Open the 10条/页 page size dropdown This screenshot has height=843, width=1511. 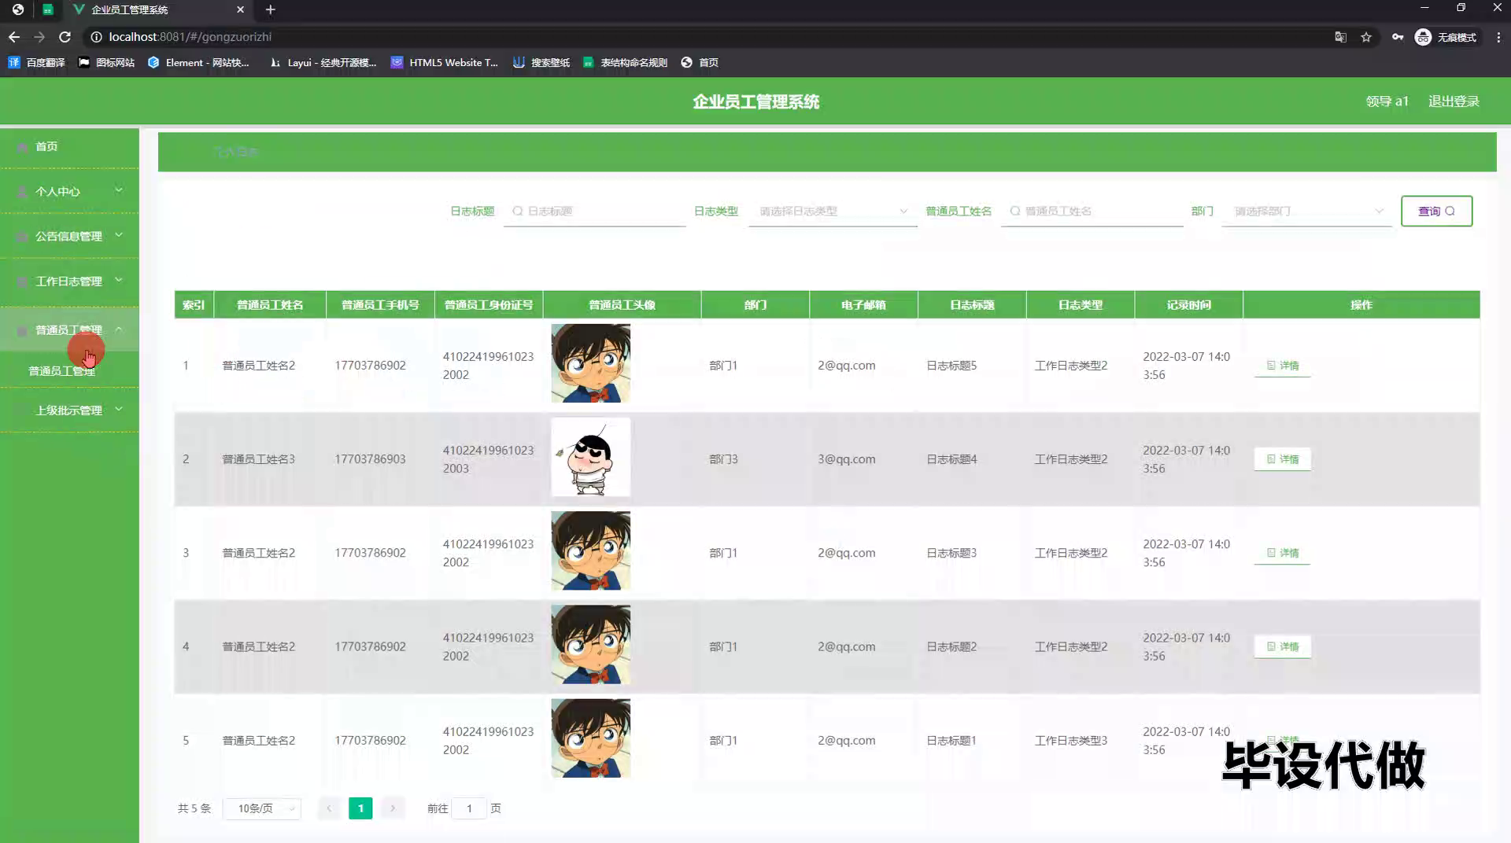(262, 808)
